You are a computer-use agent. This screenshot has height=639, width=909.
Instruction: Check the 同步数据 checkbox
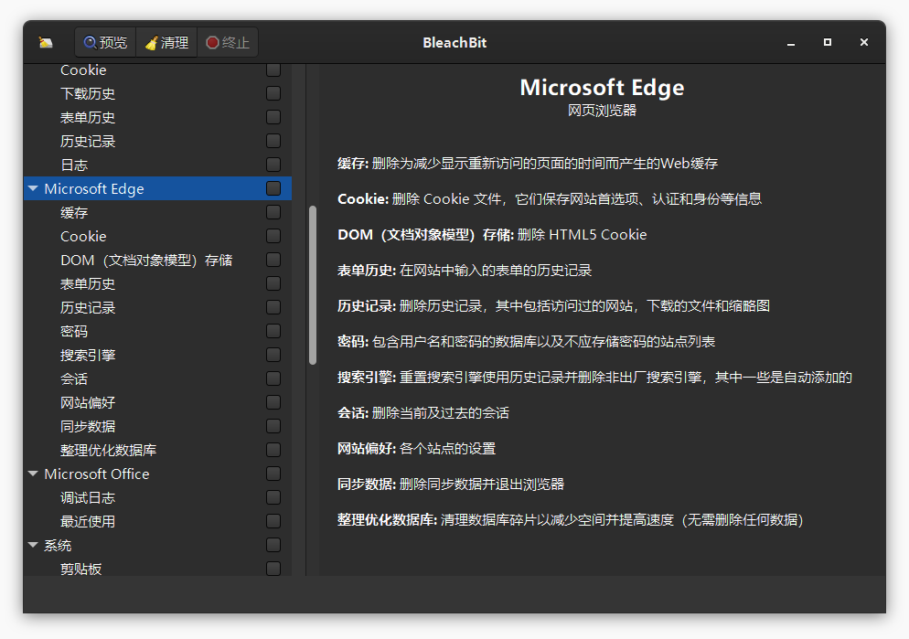click(273, 426)
